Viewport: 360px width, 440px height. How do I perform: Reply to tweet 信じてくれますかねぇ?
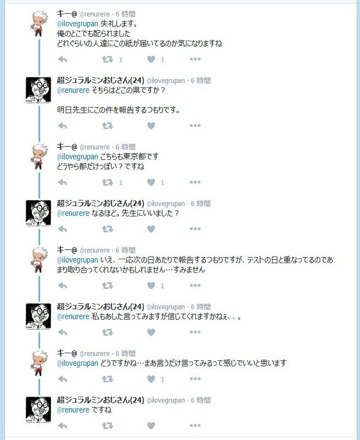(62, 332)
